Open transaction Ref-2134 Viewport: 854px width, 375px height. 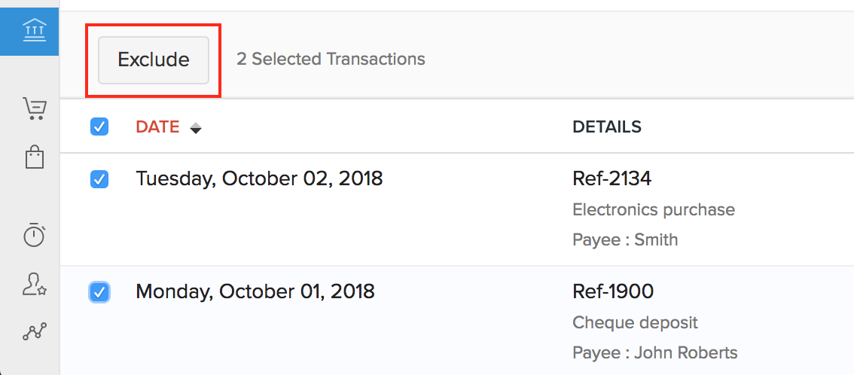(612, 178)
